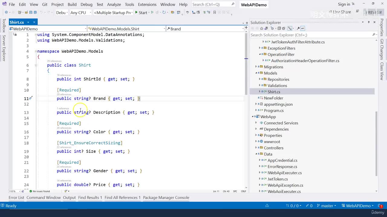
Task: Collapse the Shirt class code block
Action: pos(36,65)
